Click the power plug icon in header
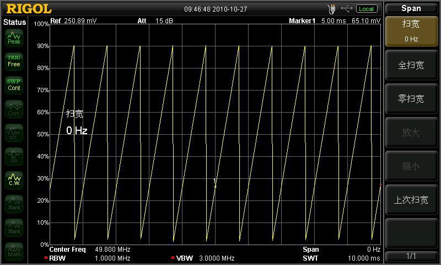 point(331,9)
